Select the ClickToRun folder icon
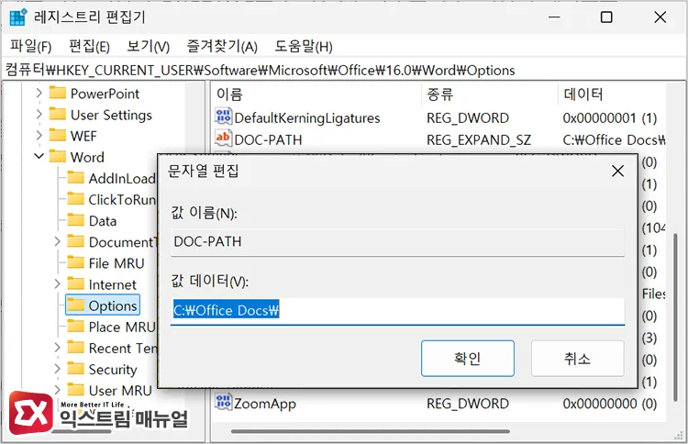 pyautogui.click(x=75, y=199)
